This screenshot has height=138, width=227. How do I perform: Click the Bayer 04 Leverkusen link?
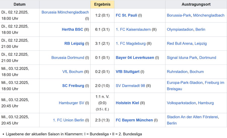click(x=135, y=57)
